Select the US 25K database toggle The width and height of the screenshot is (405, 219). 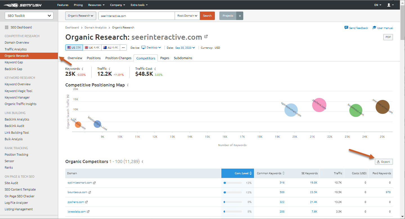[x=74, y=48]
